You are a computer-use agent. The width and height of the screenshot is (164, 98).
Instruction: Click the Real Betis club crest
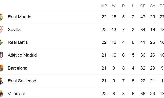[x=2, y=42]
